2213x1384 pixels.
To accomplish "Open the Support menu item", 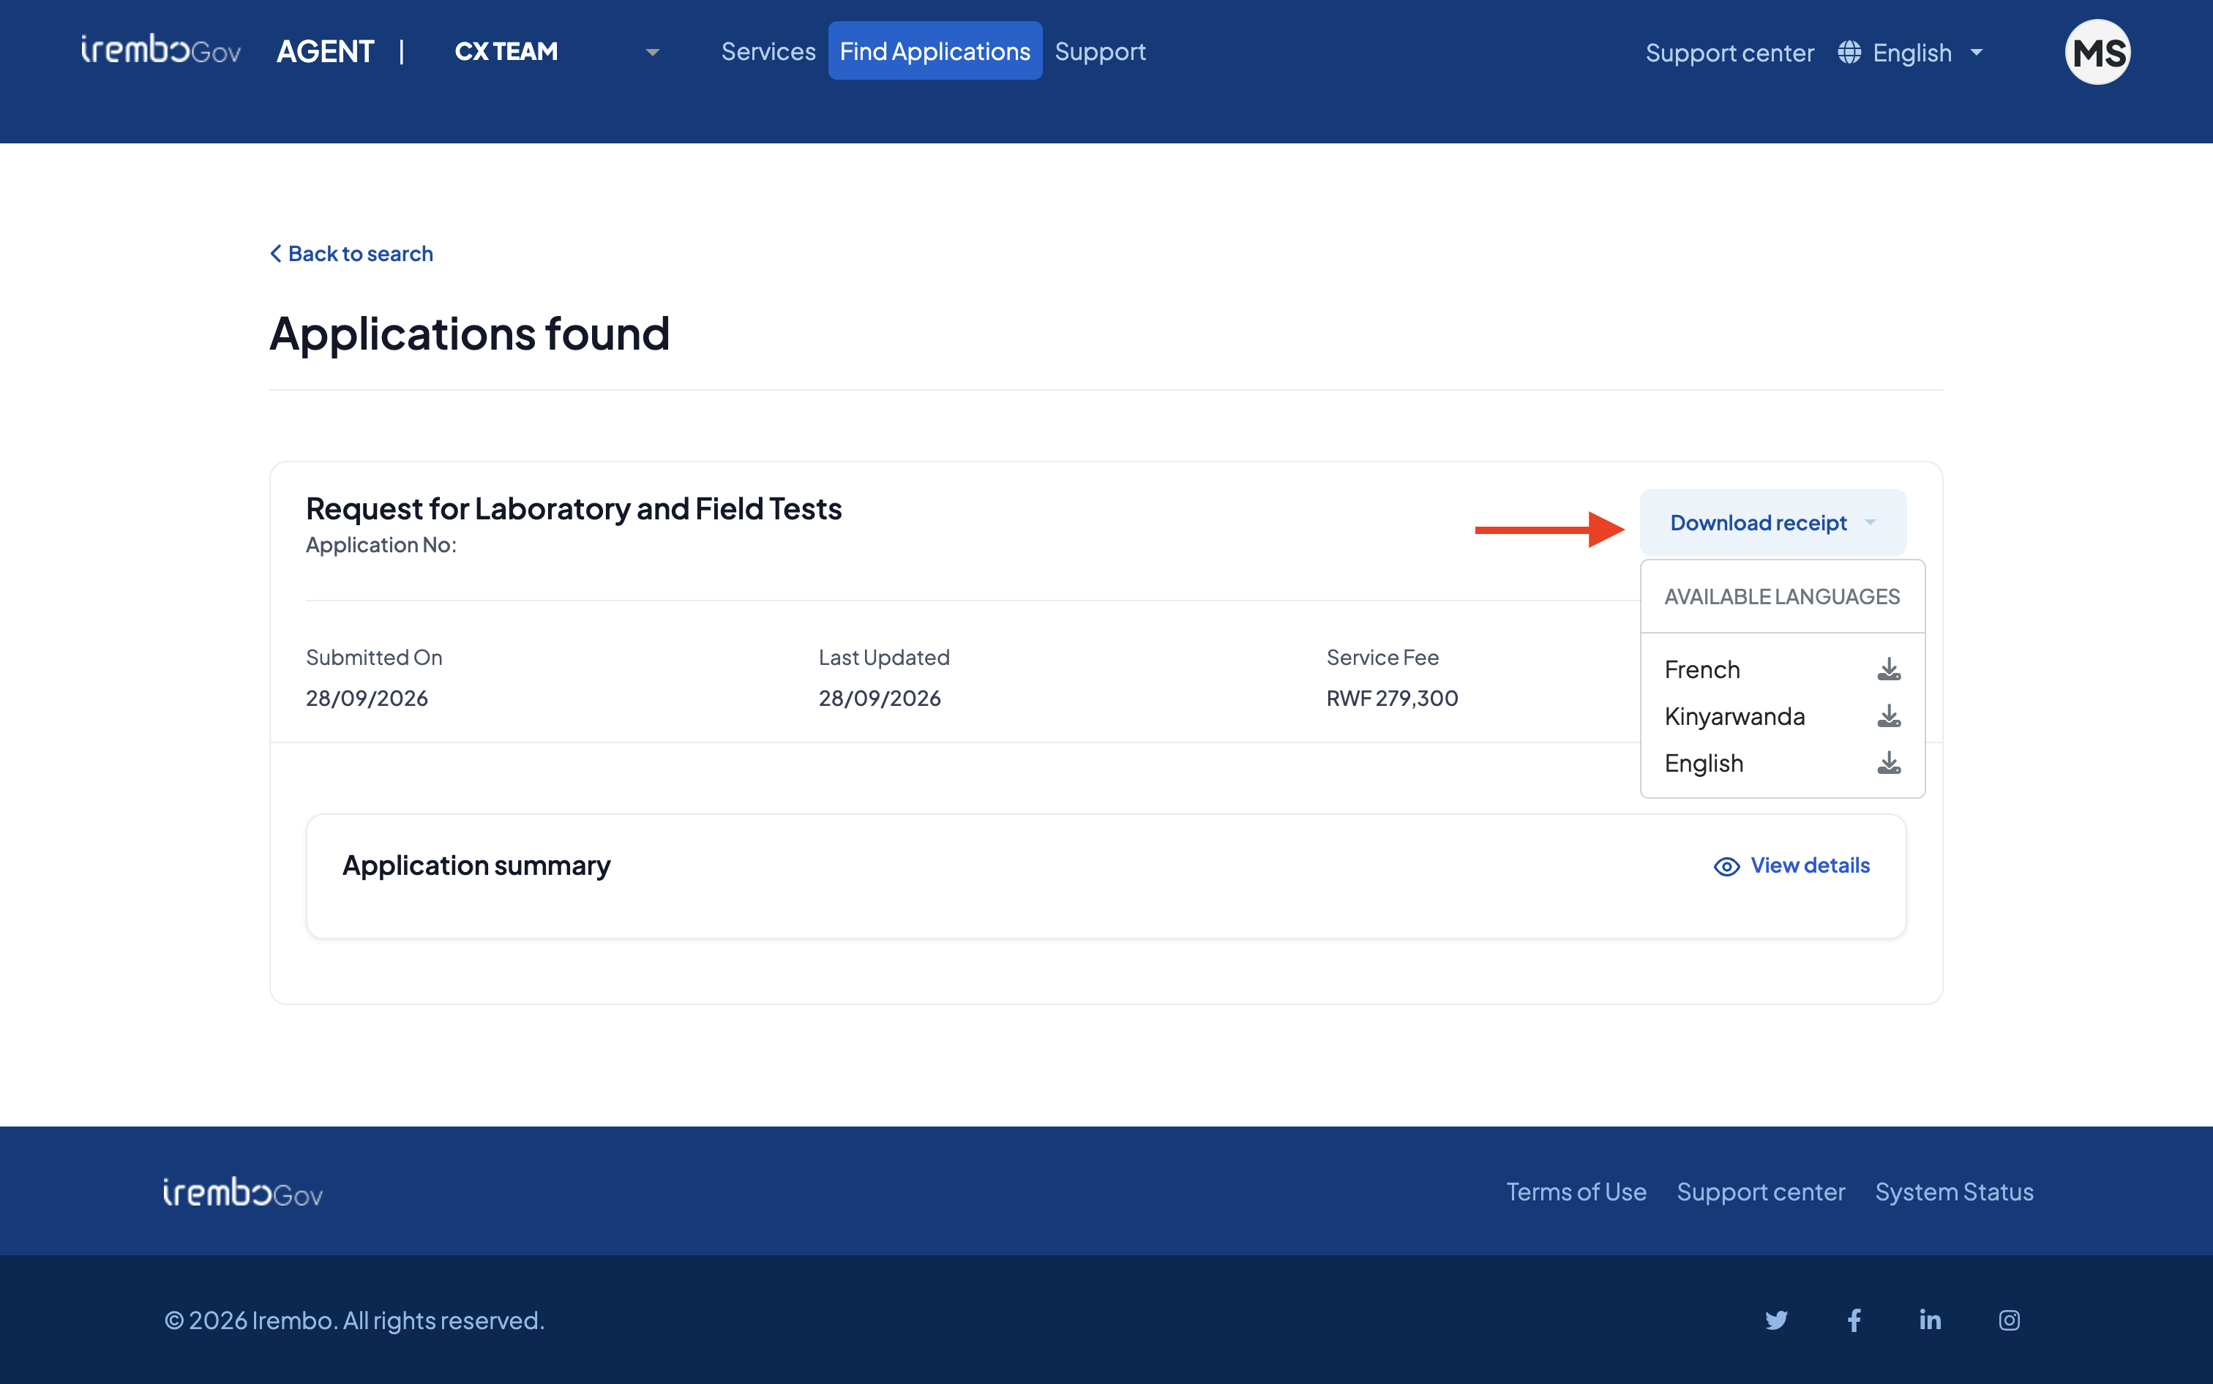I will (x=1100, y=51).
